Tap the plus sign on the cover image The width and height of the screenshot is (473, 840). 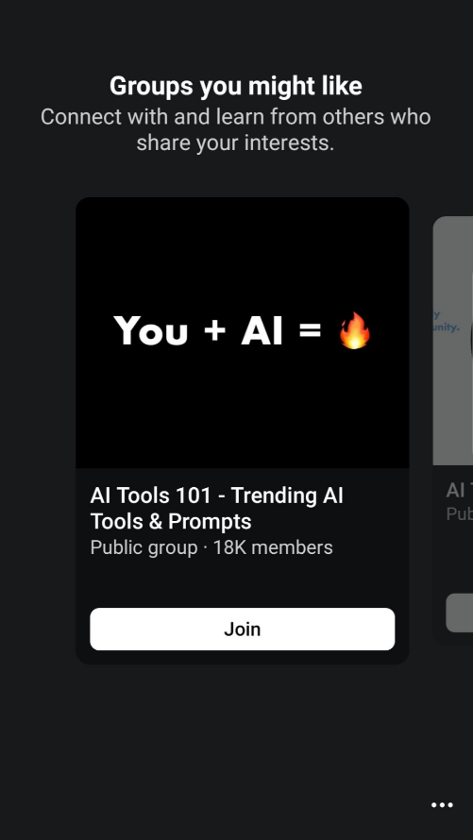pos(214,330)
